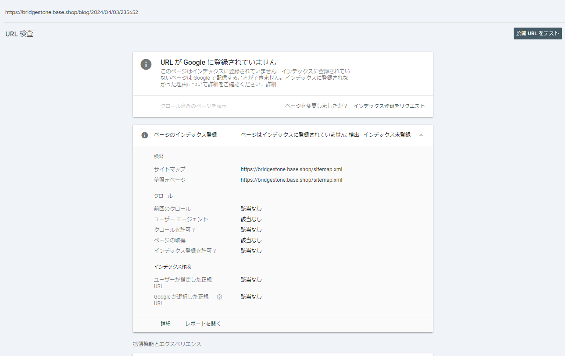Click the 詳細 button at card bottom

coord(165,324)
